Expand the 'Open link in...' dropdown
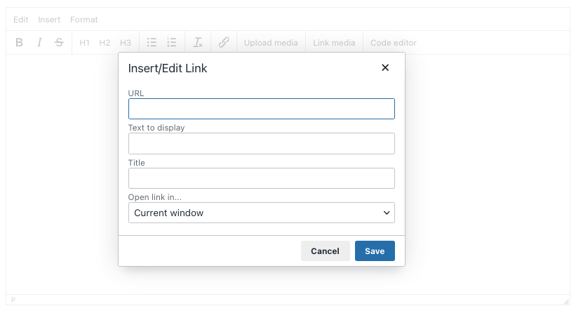 (x=261, y=213)
